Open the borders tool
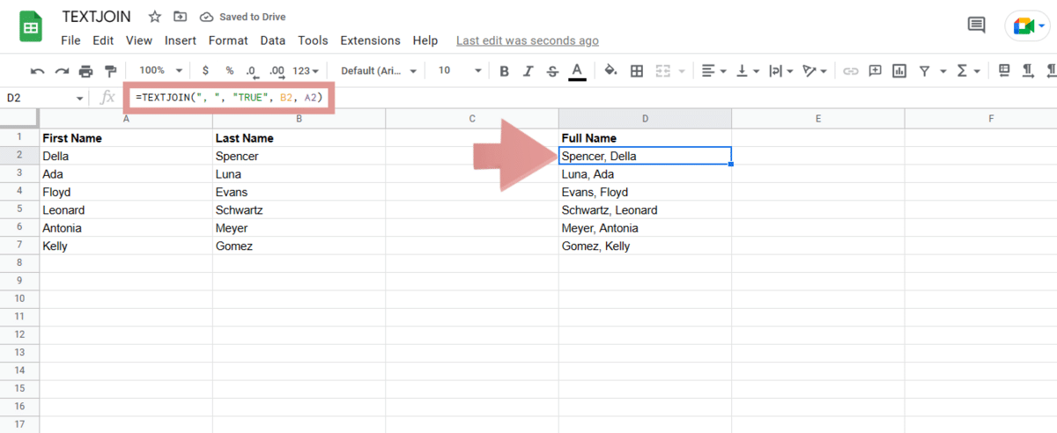 coord(637,70)
